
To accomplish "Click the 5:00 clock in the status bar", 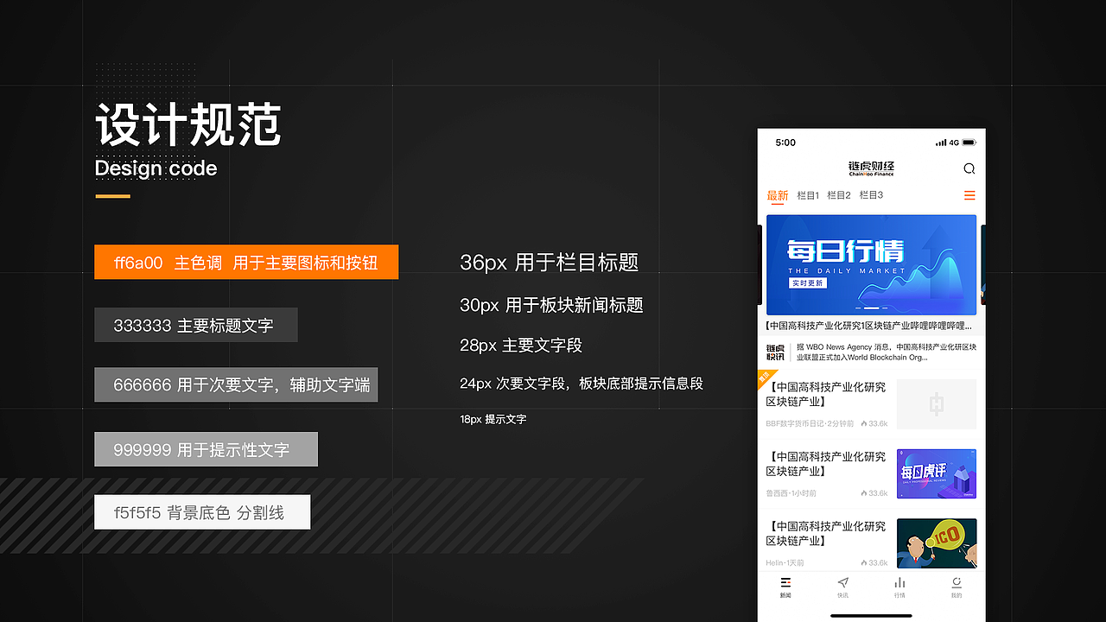I will pyautogui.click(x=785, y=143).
